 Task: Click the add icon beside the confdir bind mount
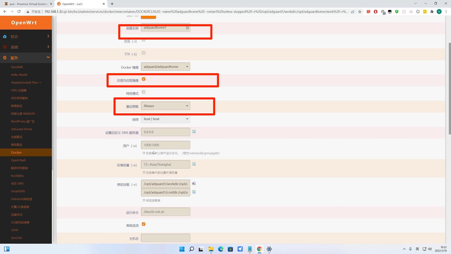click(194, 192)
